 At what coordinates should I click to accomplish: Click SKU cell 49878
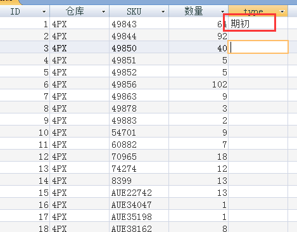[x=139, y=107]
